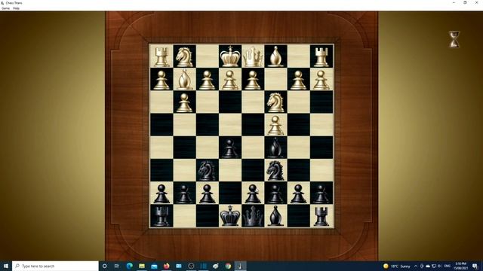
Task: Select the black pawn on d7
Action: 253,193
